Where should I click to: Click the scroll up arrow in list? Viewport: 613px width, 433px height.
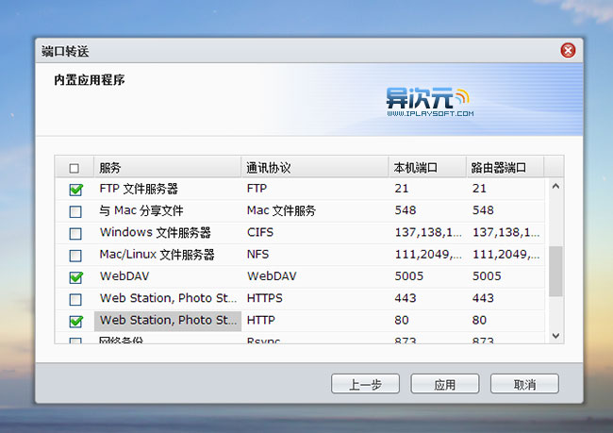pos(555,187)
